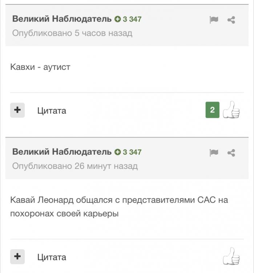Viewport: 254px width, 273px height.
Task: Open the Великий Наблюдатель profile from the first post
Action: click(62, 19)
